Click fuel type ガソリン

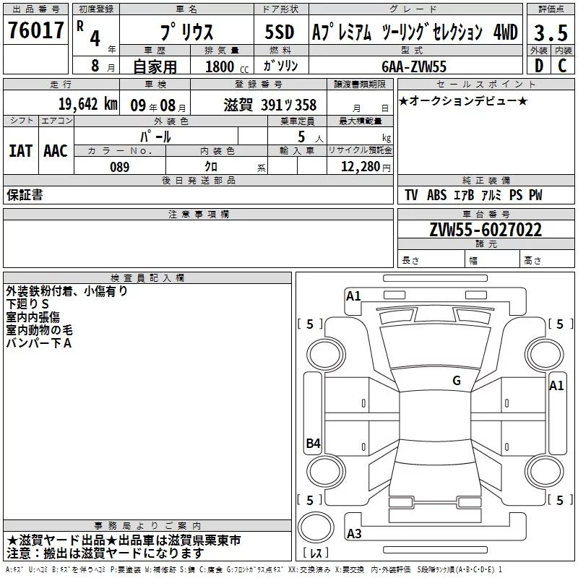pos(280,66)
